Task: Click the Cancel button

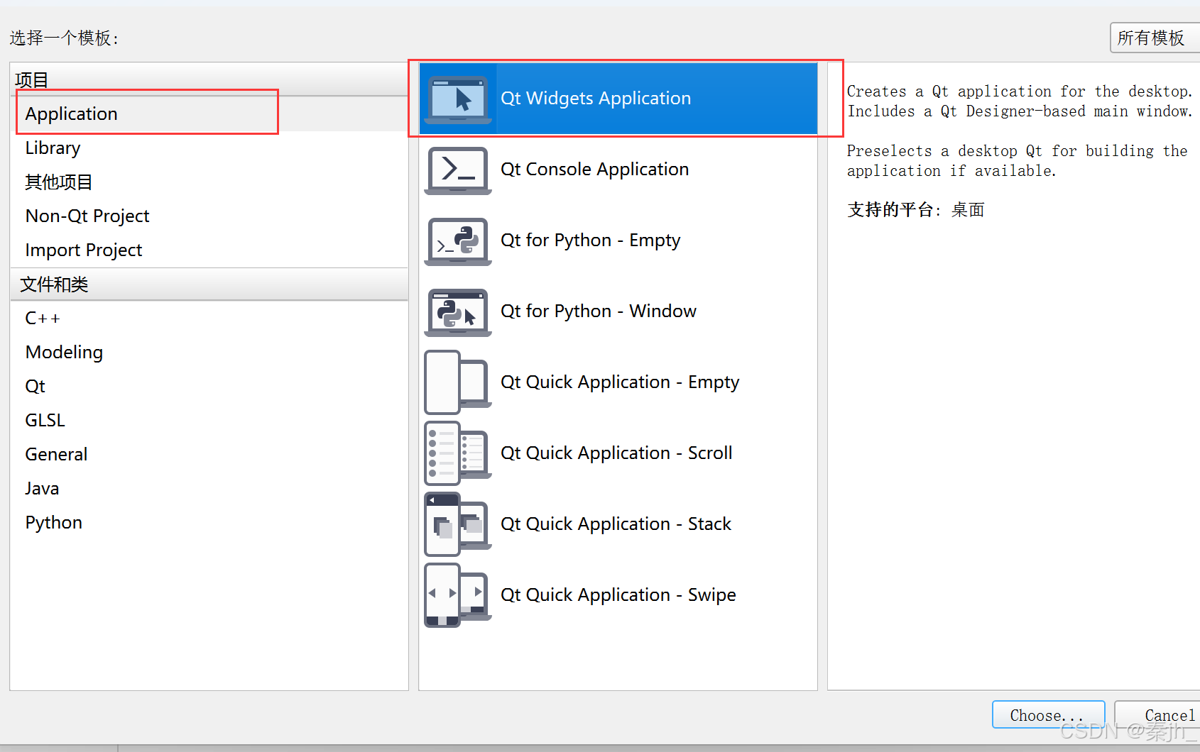Action: [x=1157, y=714]
